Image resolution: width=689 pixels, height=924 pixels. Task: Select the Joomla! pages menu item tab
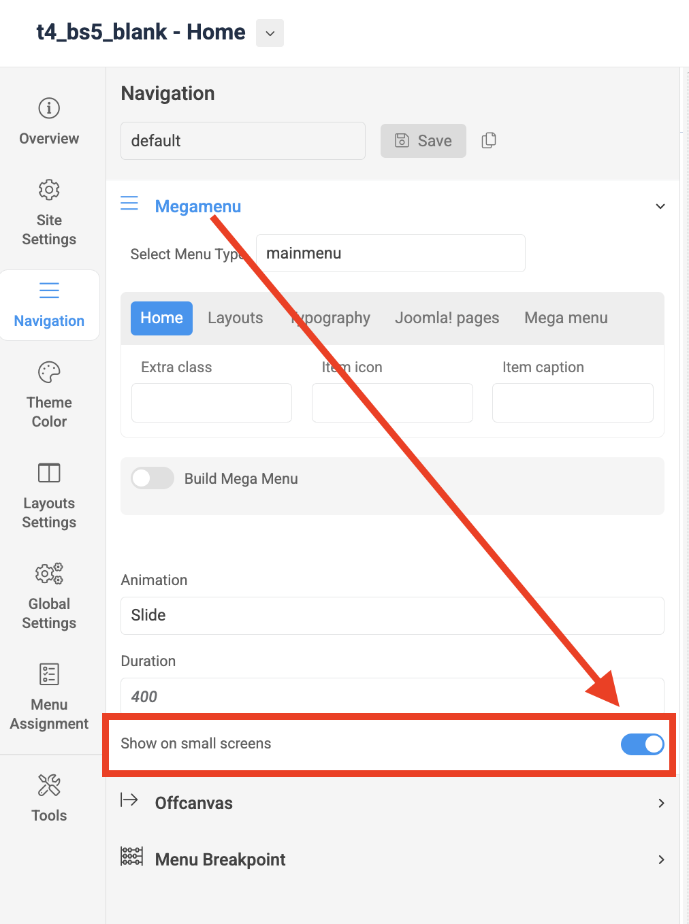pos(447,318)
